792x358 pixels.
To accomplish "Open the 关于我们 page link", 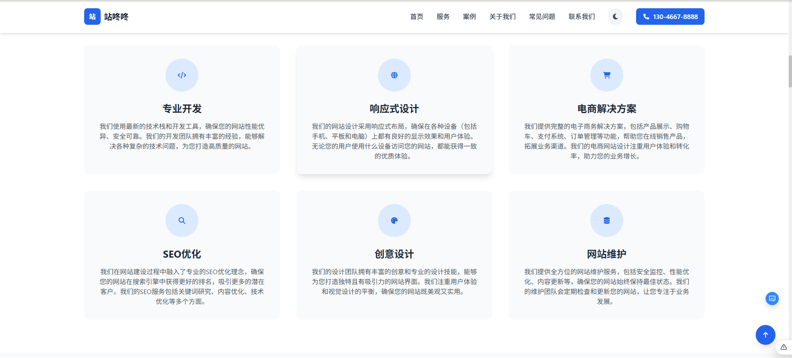I will click(502, 17).
